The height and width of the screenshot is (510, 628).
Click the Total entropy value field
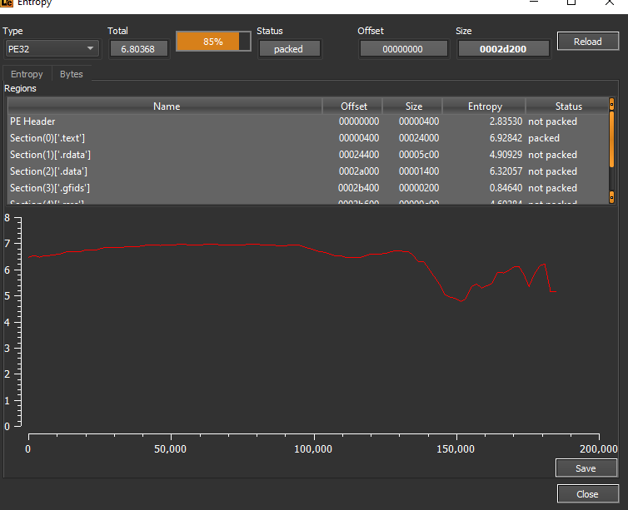pyautogui.click(x=138, y=49)
